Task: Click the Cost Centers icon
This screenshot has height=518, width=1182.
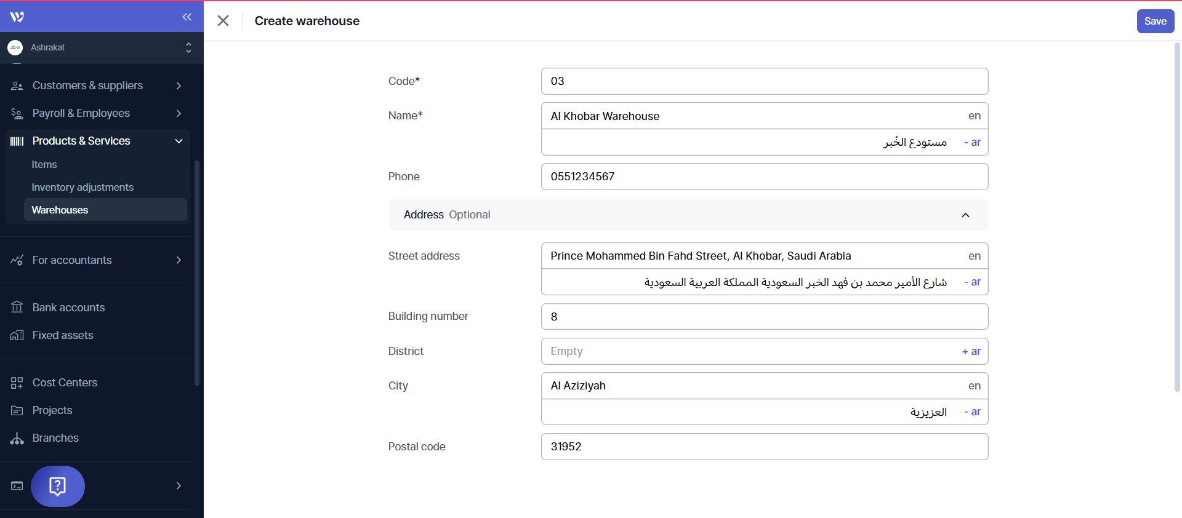Action: [17, 383]
